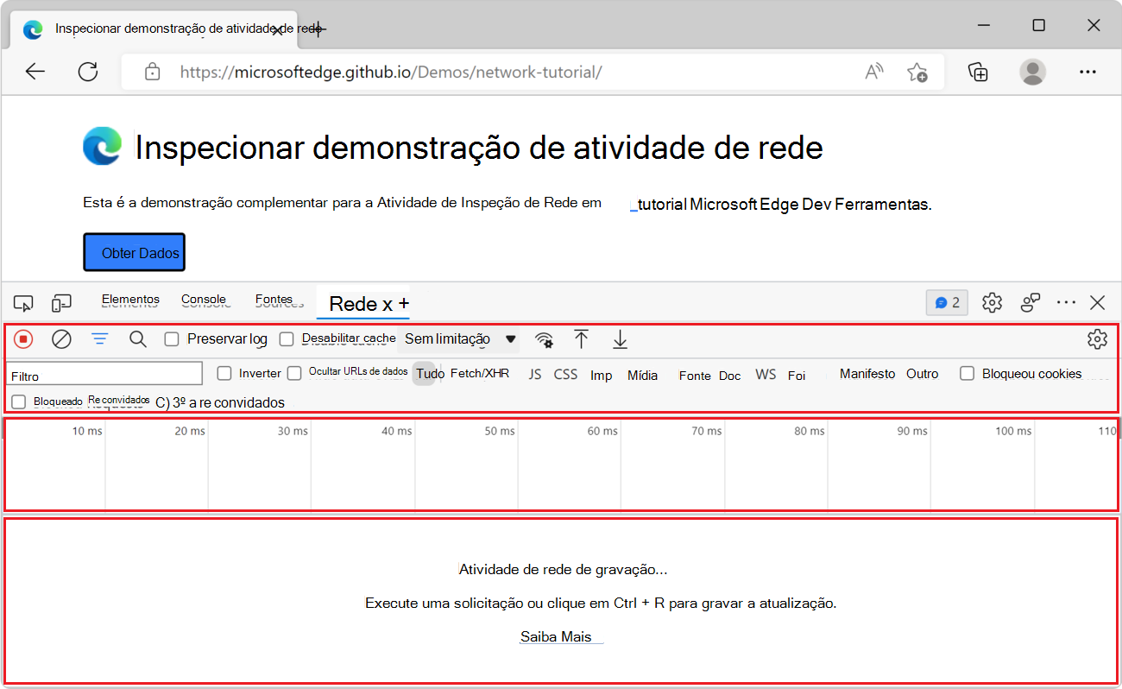This screenshot has height=689, width=1122.
Task: Click the 100 ms timeline marker
Action: [x=1013, y=431]
